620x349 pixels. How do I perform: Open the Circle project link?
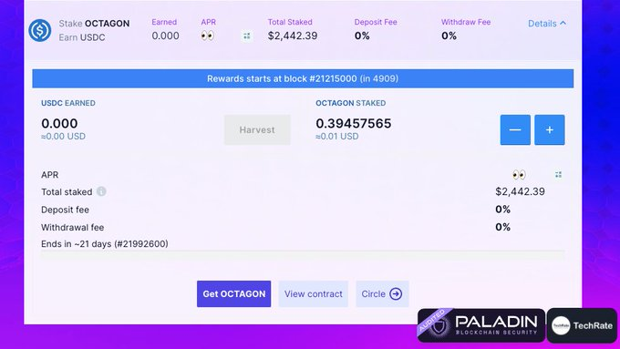pos(382,293)
